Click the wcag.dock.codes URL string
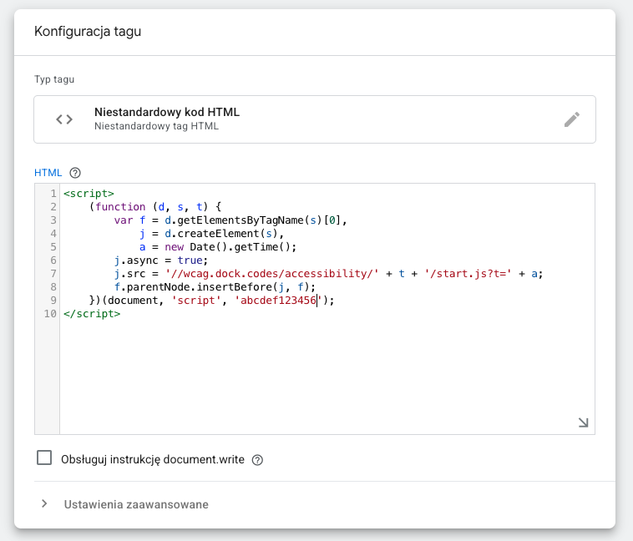Viewport: 633px width, 541px height. pyautogui.click(x=271, y=274)
